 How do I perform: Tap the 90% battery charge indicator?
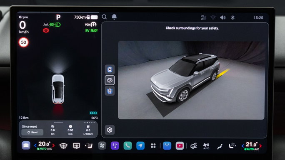pyautogui.click(x=91, y=25)
